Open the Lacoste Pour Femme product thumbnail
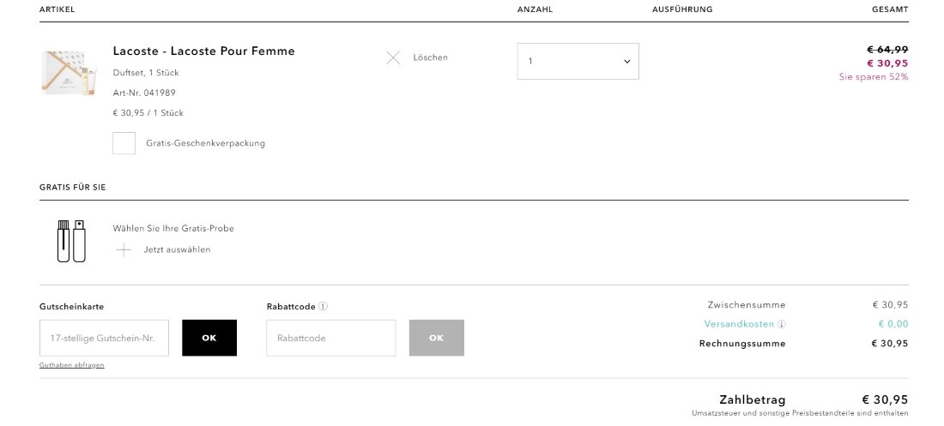The width and height of the screenshot is (944, 426). (69, 73)
